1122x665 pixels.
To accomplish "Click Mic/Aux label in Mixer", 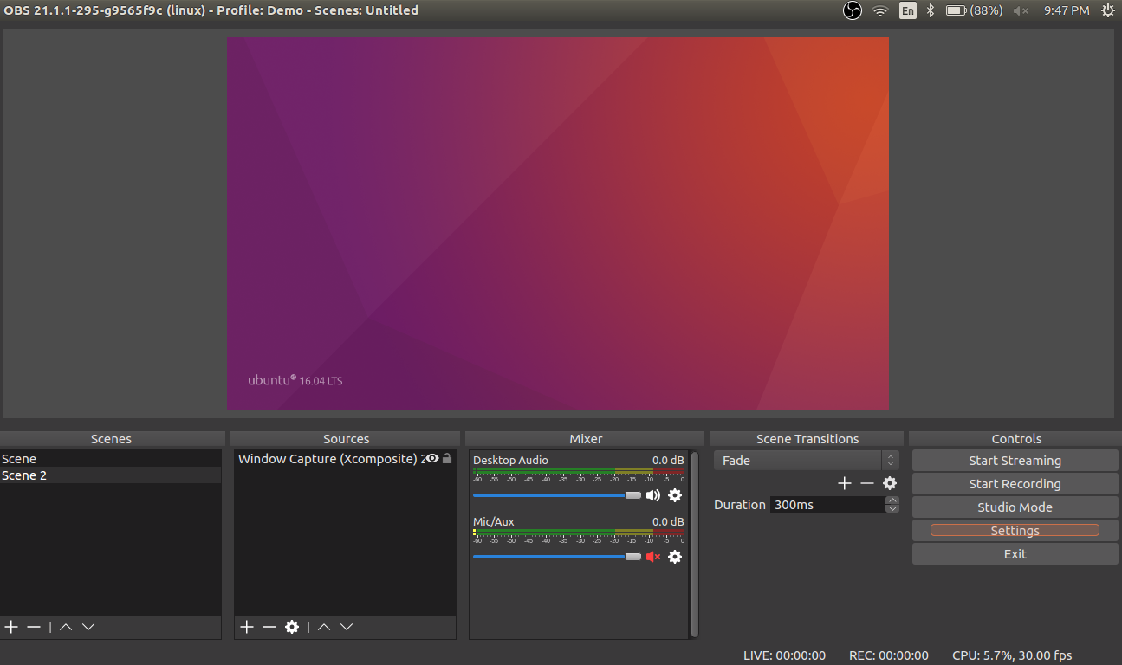I will [x=494, y=521].
